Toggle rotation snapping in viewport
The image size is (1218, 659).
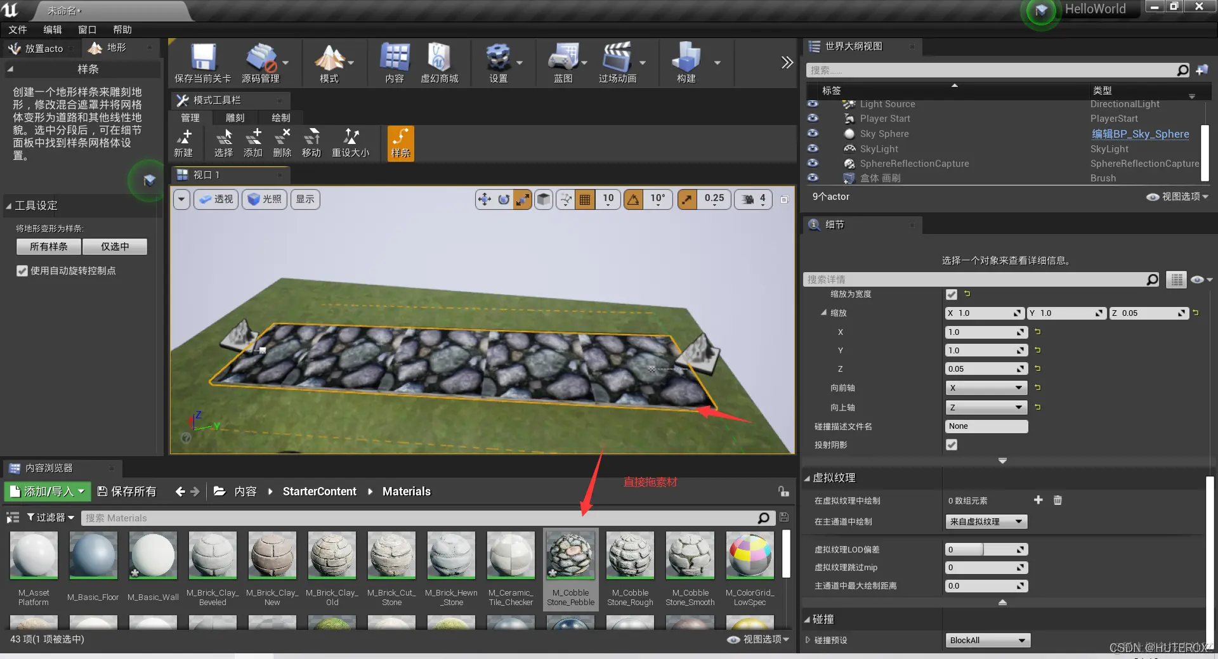coord(633,199)
